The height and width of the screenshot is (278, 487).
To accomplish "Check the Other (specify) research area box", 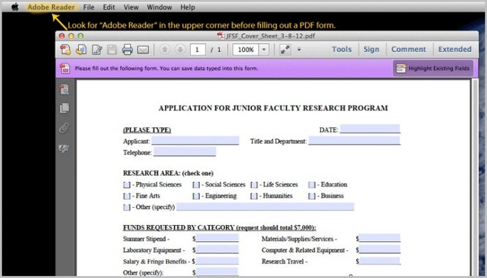I will click(x=127, y=207).
